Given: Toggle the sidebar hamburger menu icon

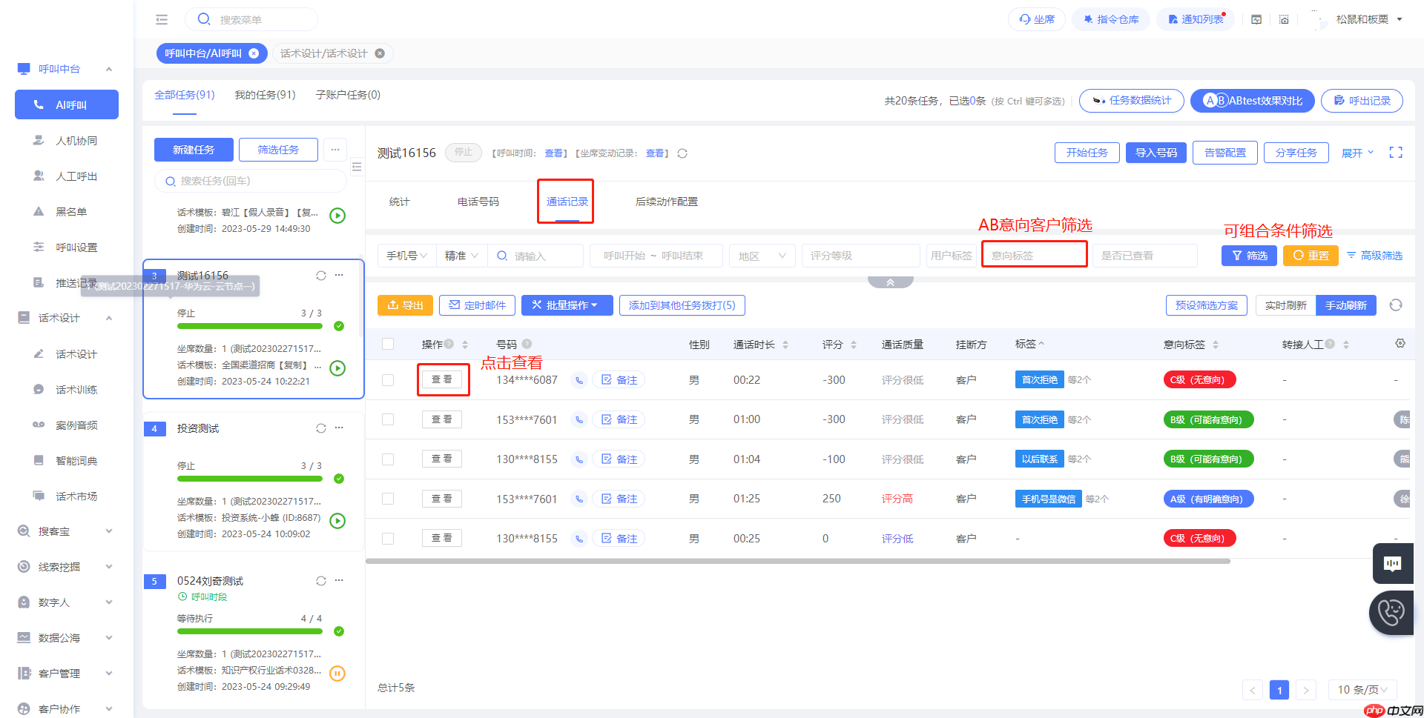Looking at the screenshot, I should (x=162, y=19).
